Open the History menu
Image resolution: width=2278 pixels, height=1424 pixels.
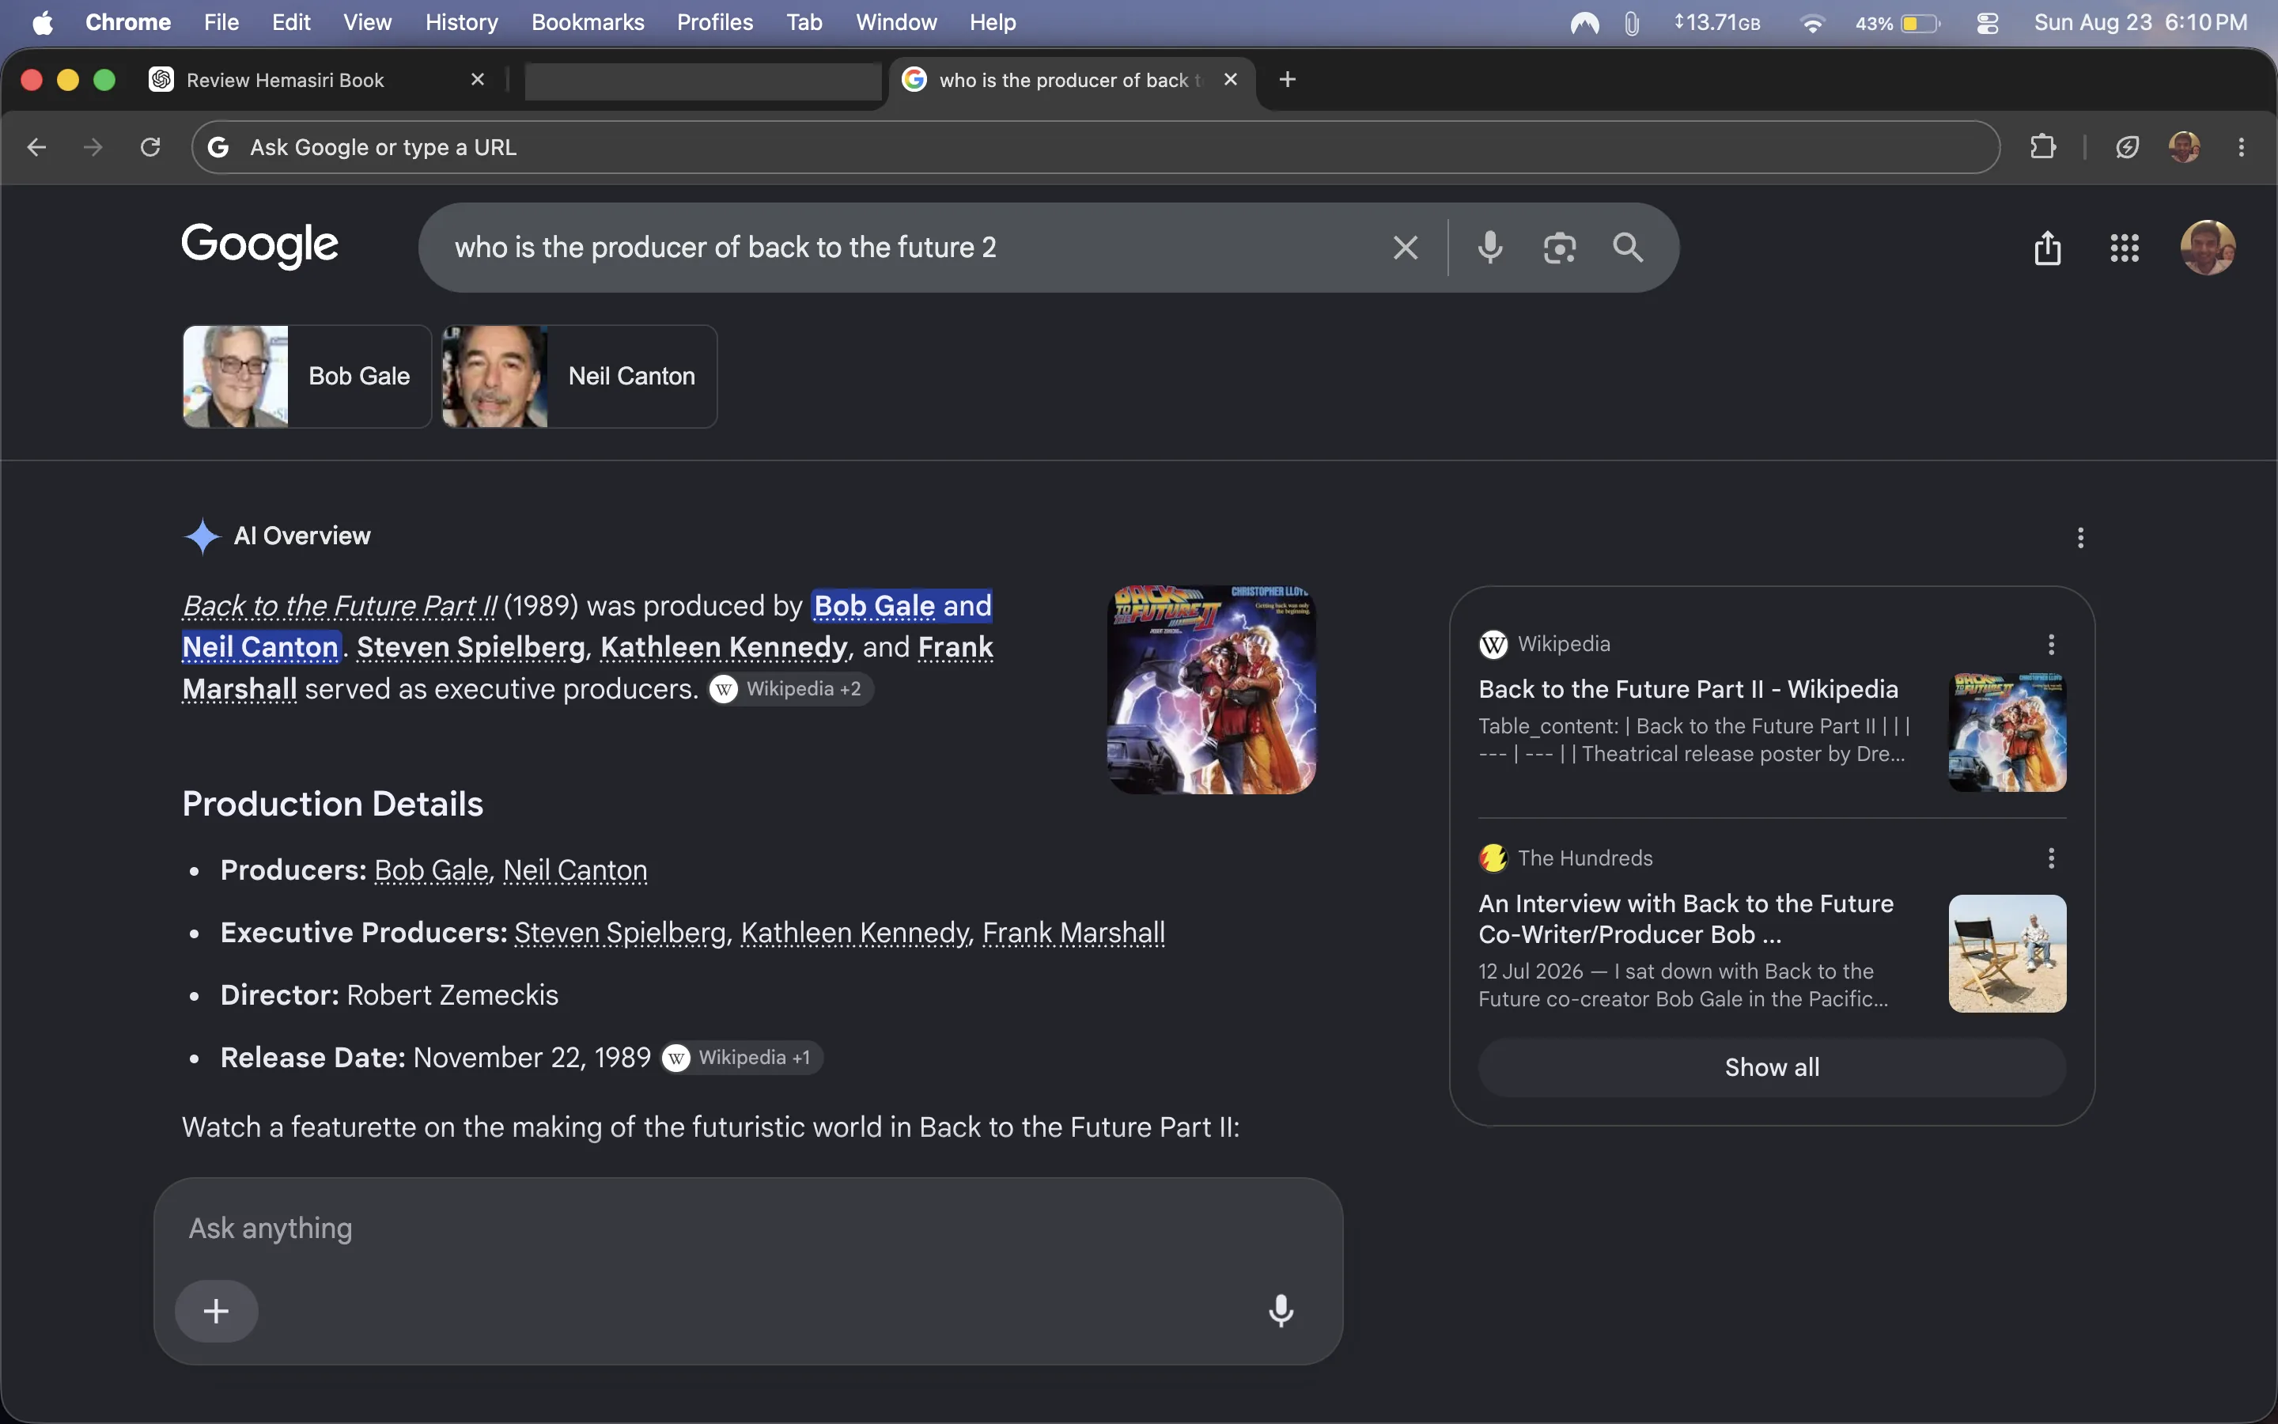pyautogui.click(x=461, y=23)
